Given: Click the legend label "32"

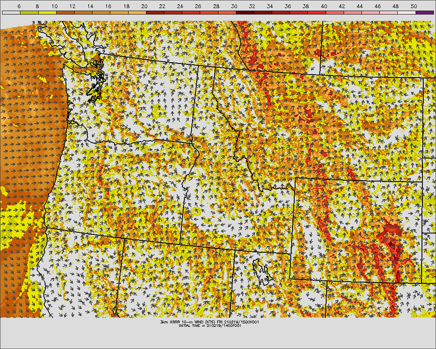Looking at the screenshot, I should (252, 6).
